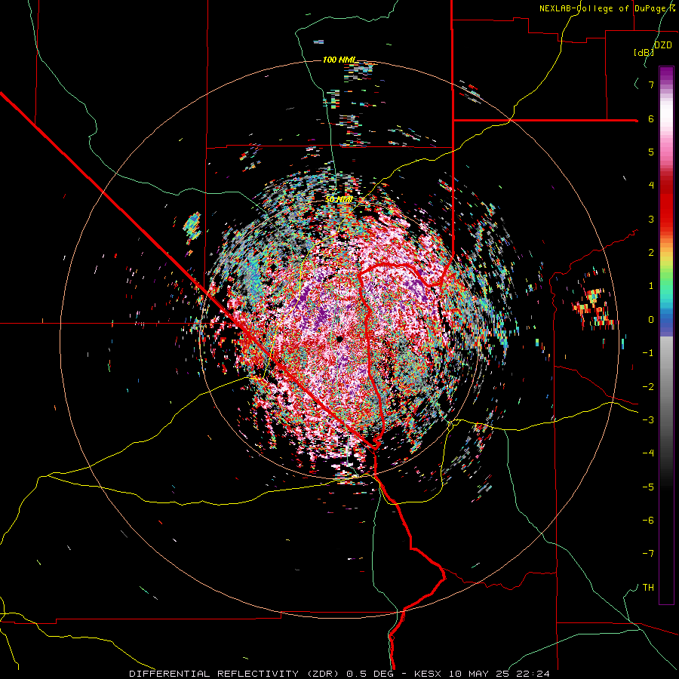This screenshot has width=679, height=679.
Task: Click the 0.5 DEG elevation text
Action: coord(370,674)
